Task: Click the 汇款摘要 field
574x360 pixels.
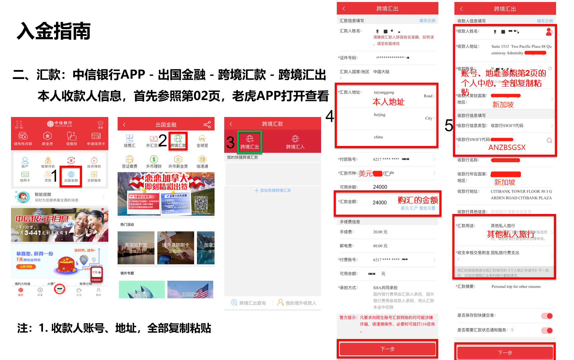Action: tap(505, 287)
